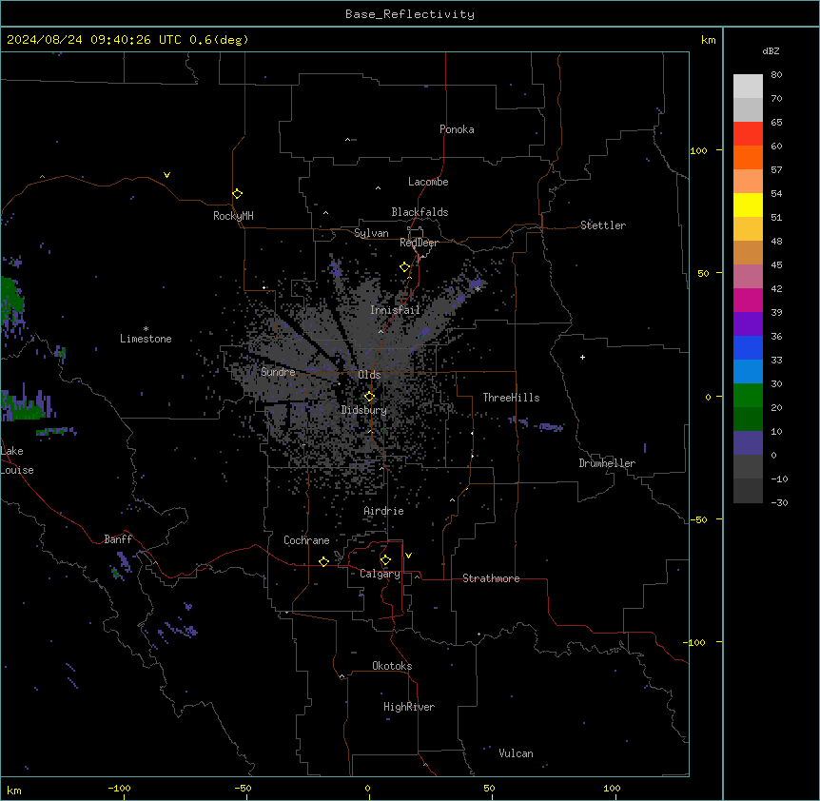Click the km unit label at top right
The width and height of the screenshot is (820, 801).
[709, 40]
